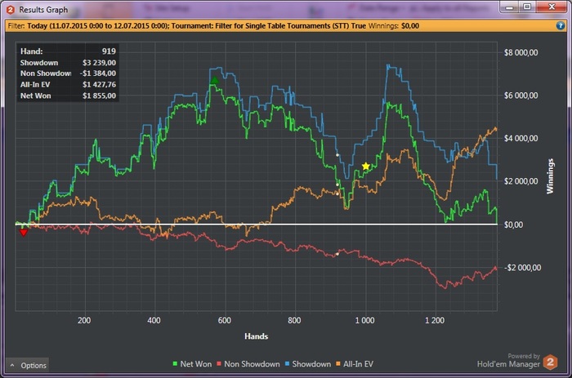The image size is (572, 378).
Task: Click the 400 hands axis label
Action: point(154,320)
